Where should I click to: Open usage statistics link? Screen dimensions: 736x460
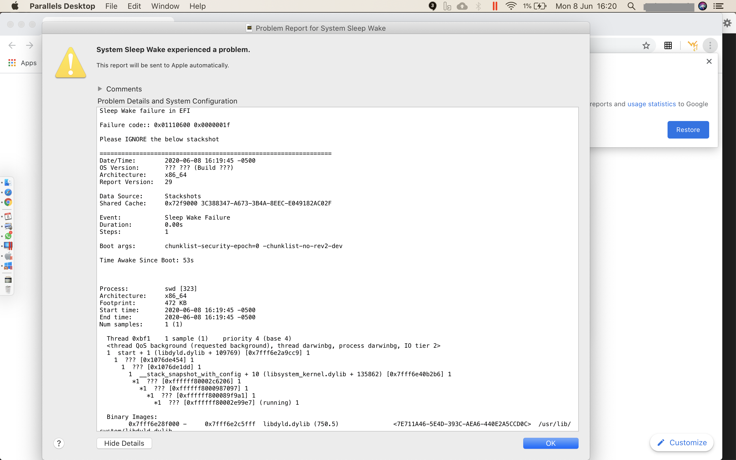pyautogui.click(x=651, y=104)
